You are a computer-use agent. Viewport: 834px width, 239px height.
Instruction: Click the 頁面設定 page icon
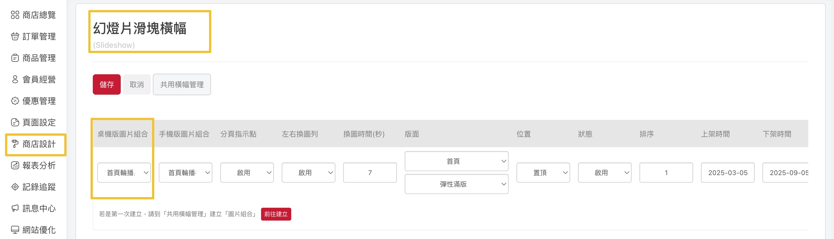[x=15, y=122]
